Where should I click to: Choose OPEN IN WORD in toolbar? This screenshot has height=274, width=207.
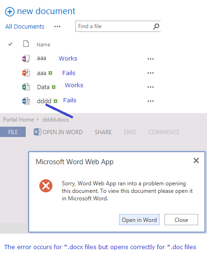pos(62,132)
